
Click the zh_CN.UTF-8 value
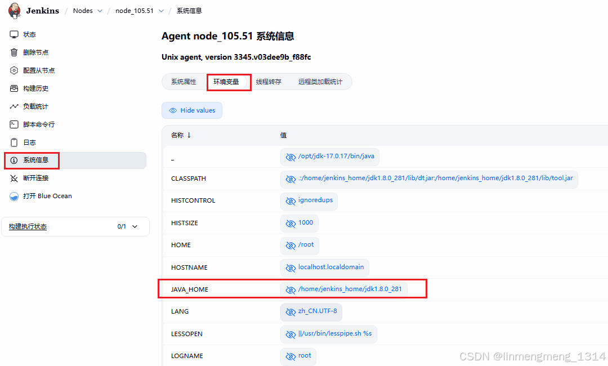[317, 311]
